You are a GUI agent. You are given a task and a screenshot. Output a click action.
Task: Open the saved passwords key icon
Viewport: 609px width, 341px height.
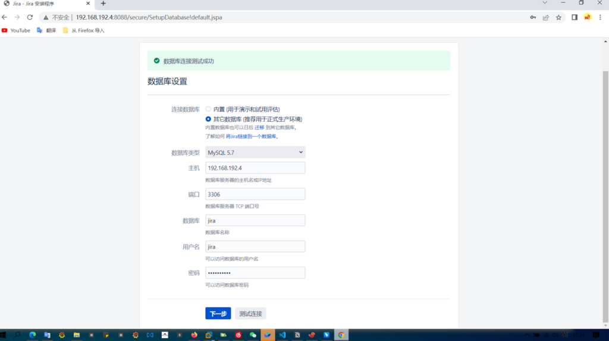click(x=533, y=17)
